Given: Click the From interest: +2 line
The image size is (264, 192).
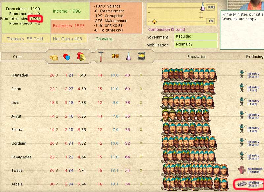Looking at the screenshot, I should (x=24, y=24).
